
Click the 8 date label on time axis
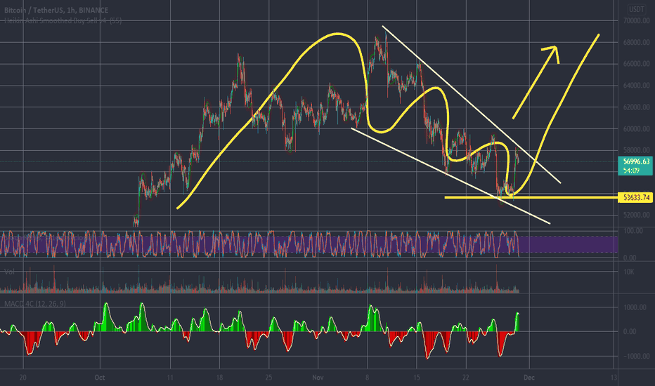[x=367, y=378]
